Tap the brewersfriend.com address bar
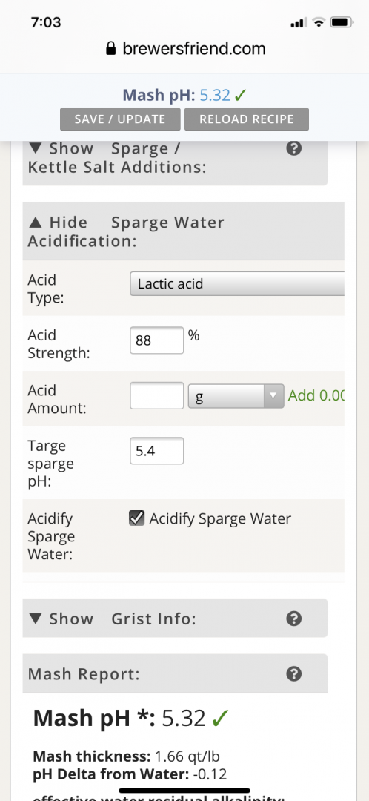The height and width of the screenshot is (801, 369). coord(184,49)
